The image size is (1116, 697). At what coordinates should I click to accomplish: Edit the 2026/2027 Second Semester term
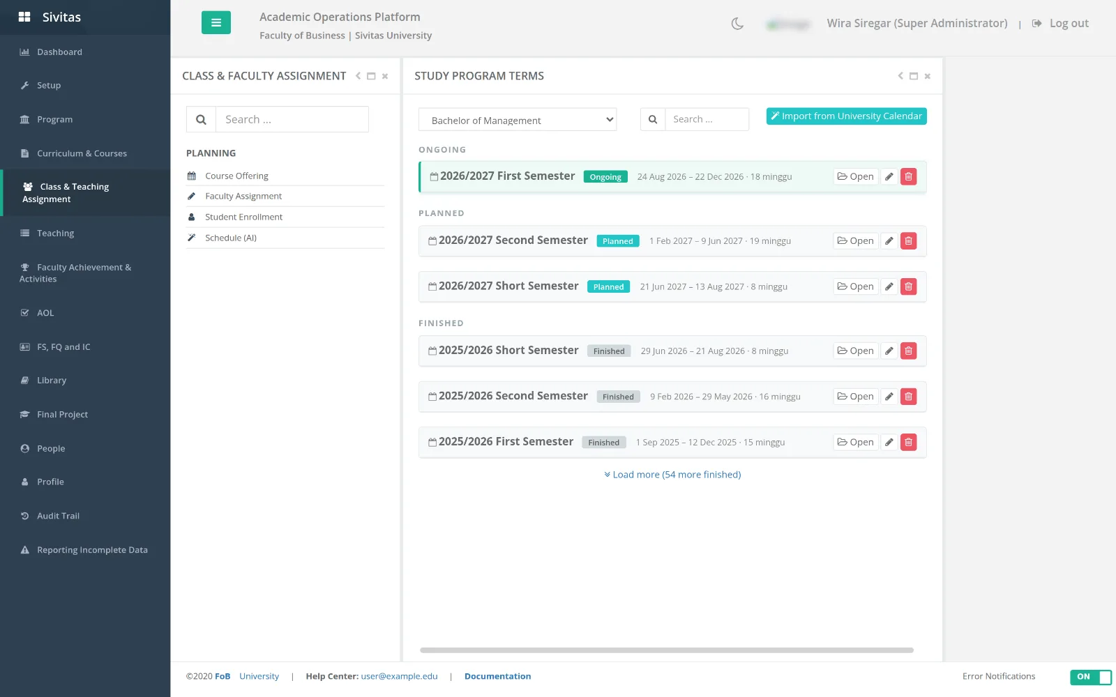pyautogui.click(x=889, y=241)
